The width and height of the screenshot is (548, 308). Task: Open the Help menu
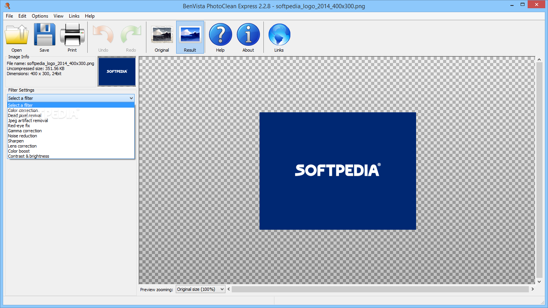click(x=90, y=16)
